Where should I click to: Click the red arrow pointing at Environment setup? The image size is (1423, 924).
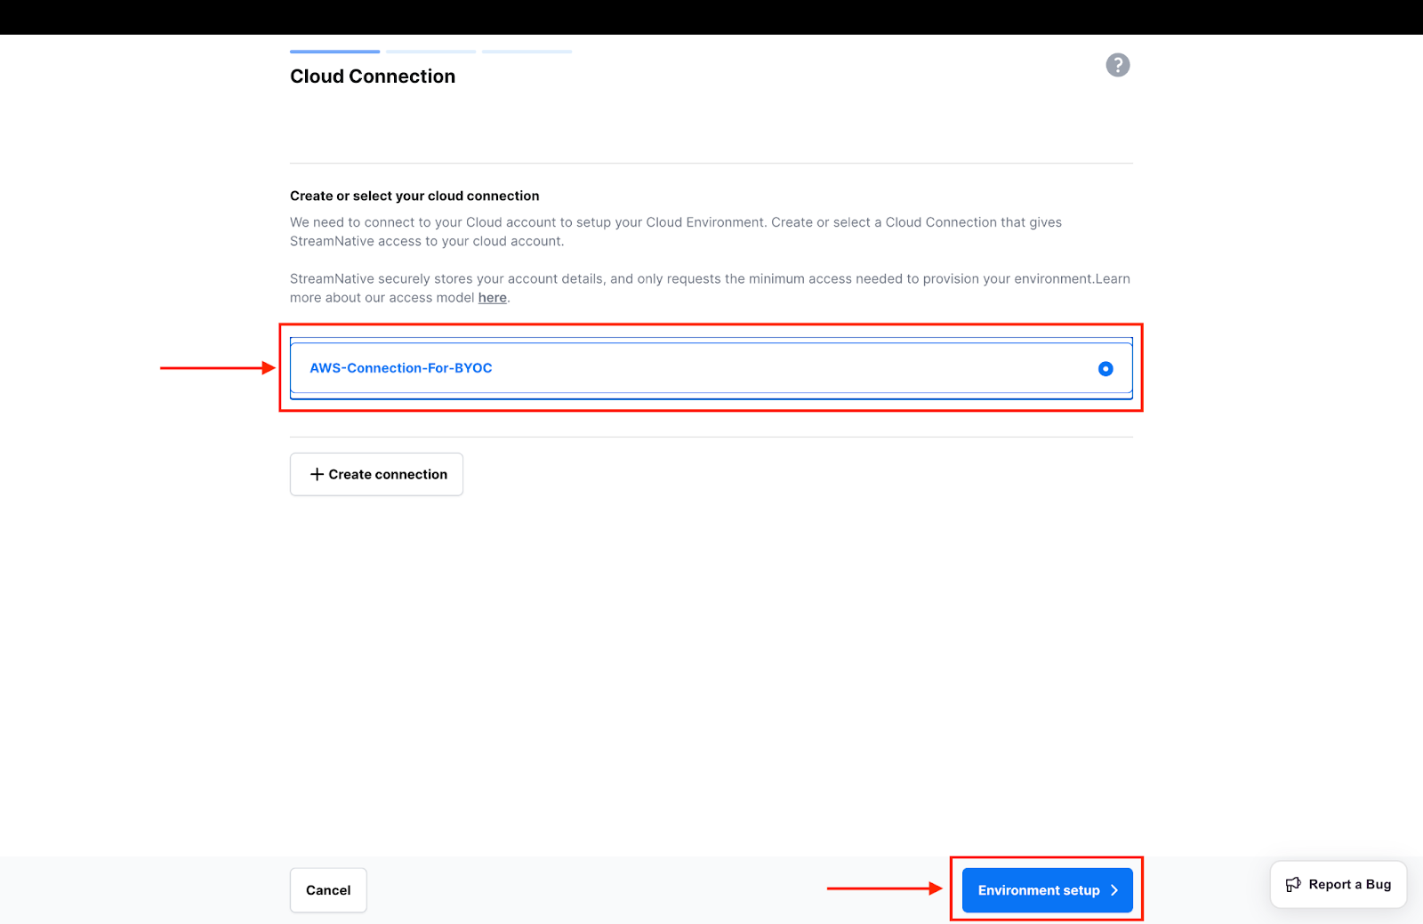pyautogui.click(x=884, y=888)
